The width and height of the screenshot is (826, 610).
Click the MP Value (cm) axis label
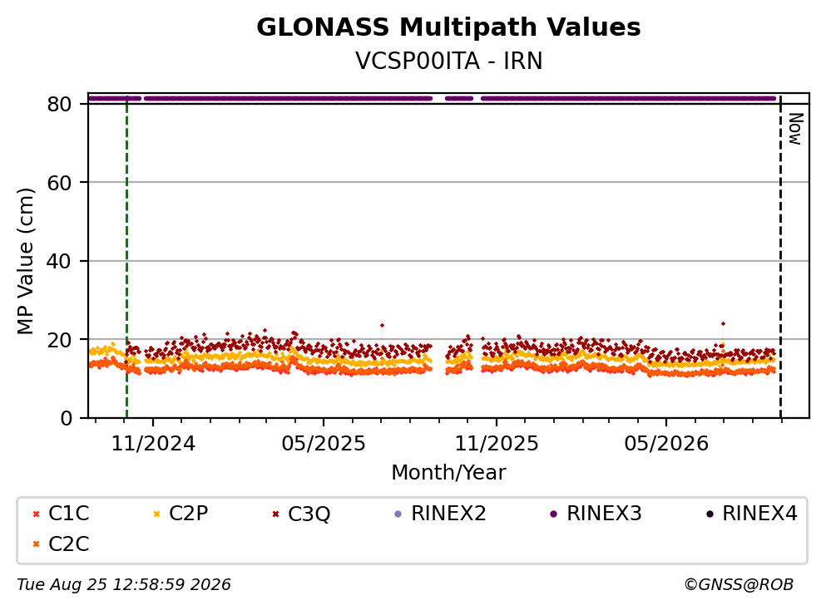(25, 261)
